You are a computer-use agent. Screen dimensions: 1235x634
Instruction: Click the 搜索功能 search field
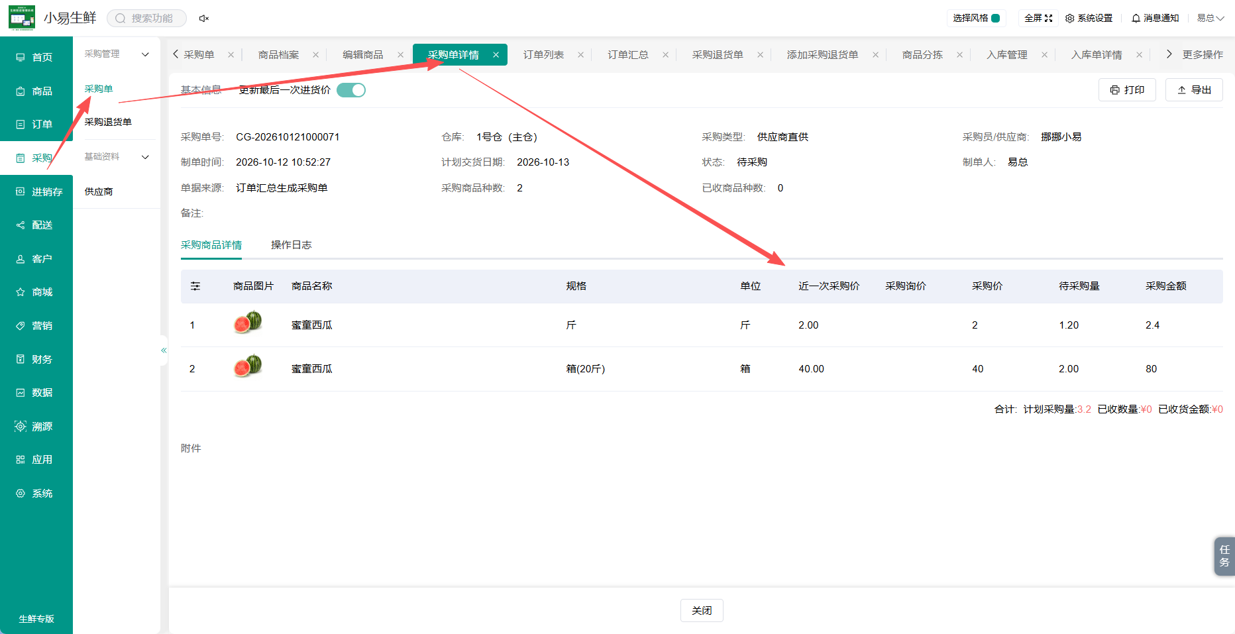click(147, 19)
